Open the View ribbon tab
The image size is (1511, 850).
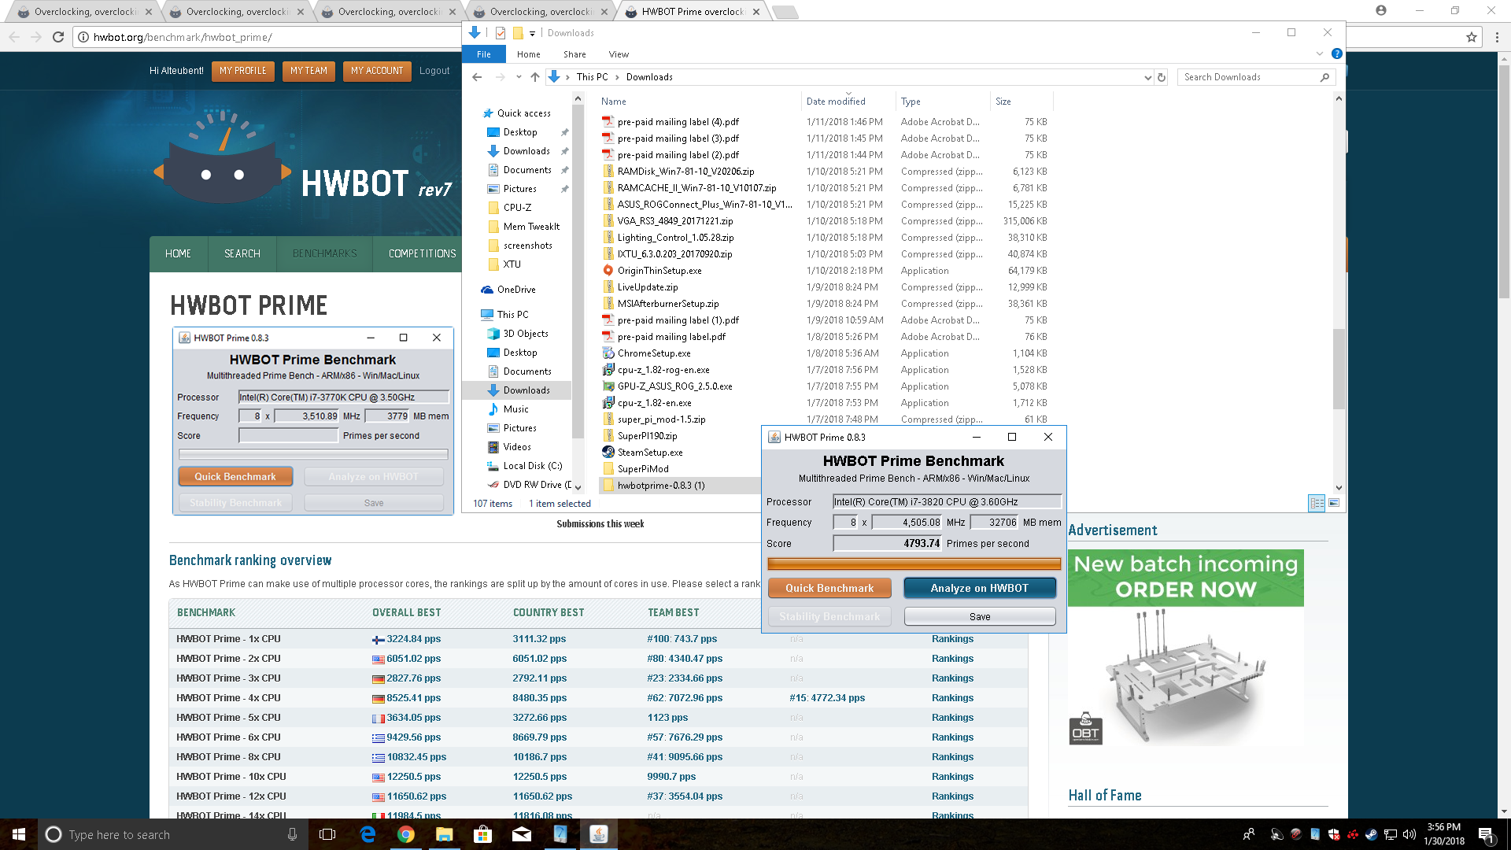click(x=619, y=54)
